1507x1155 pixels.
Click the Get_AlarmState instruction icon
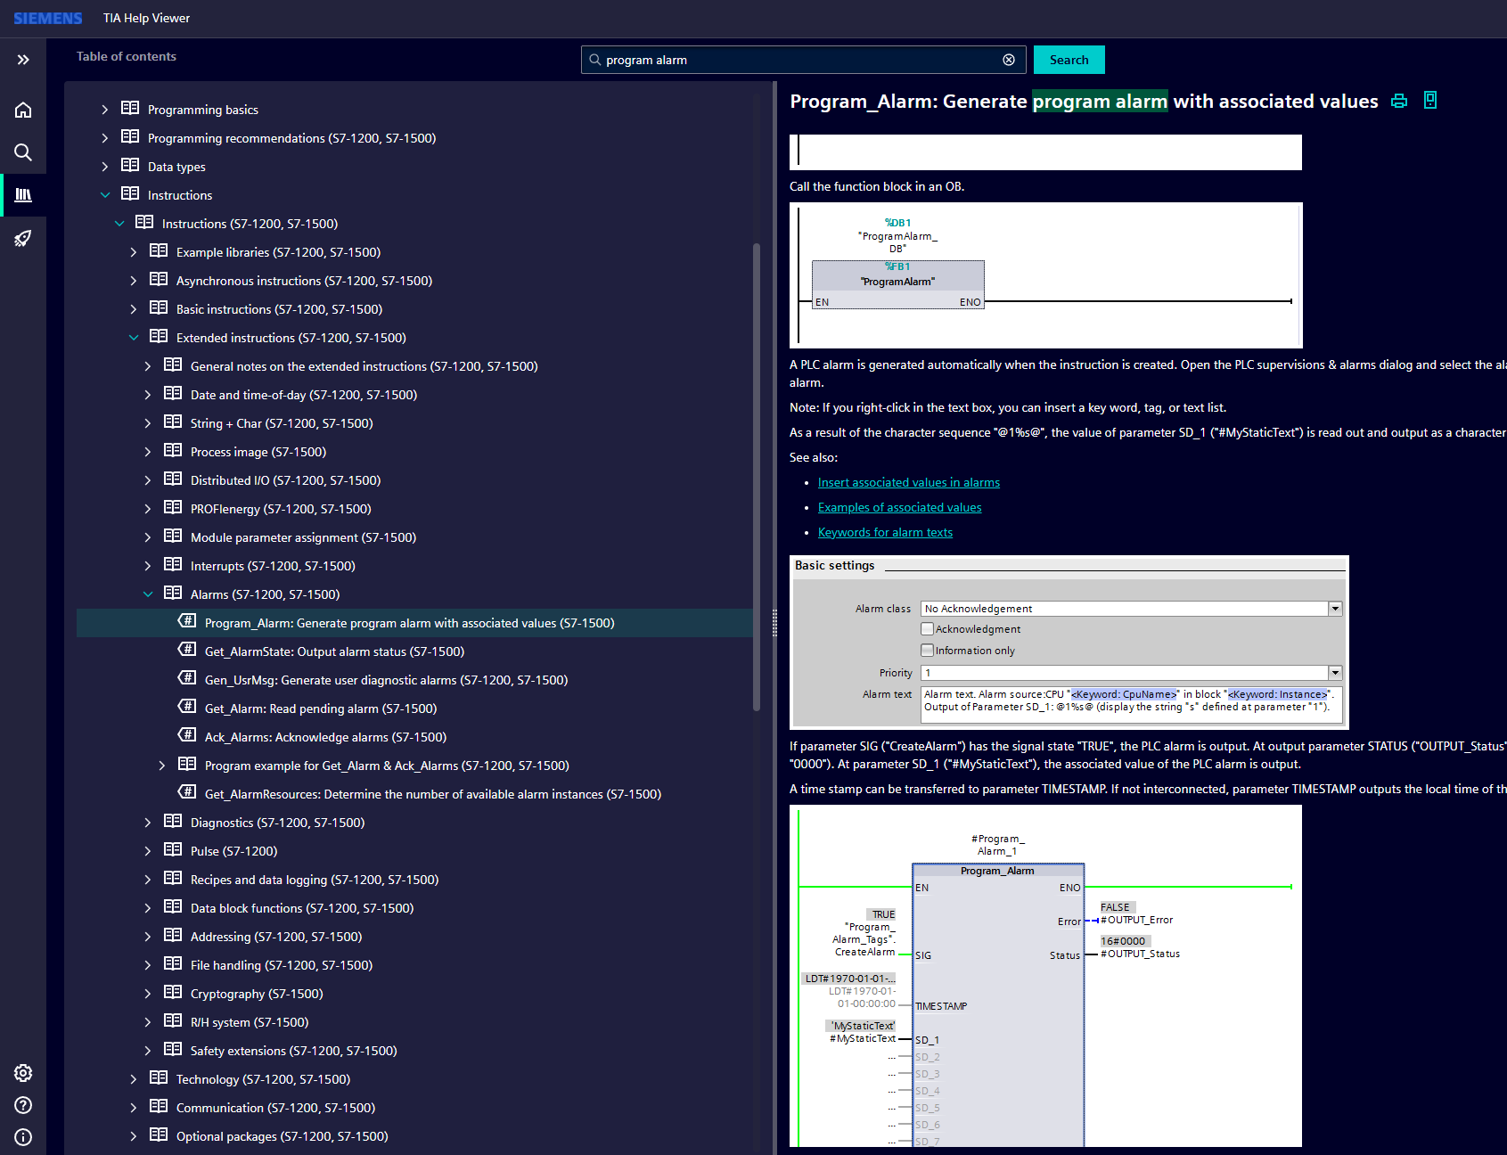(x=187, y=651)
